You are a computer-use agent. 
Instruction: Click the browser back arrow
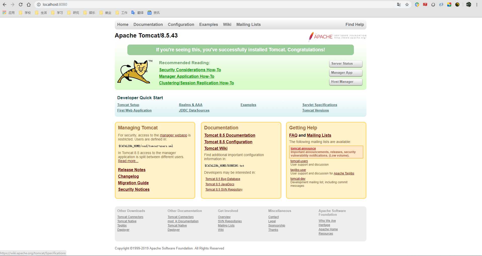click(x=5, y=5)
